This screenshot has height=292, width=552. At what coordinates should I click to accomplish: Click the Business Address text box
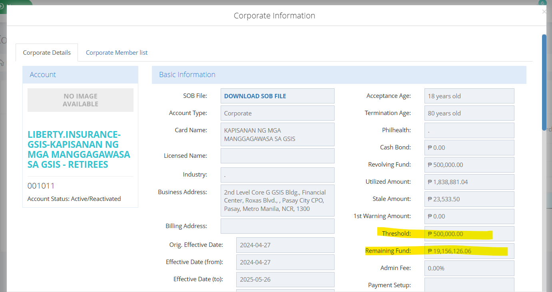click(x=277, y=201)
